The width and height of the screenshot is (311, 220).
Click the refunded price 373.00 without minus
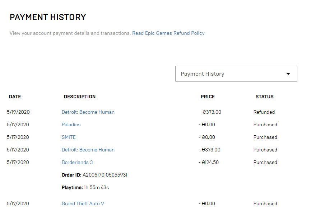pos(212,112)
